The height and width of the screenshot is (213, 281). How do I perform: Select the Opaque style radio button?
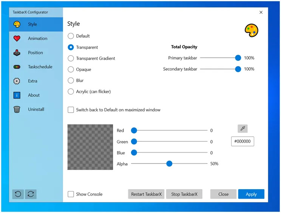pyautogui.click(x=71, y=69)
